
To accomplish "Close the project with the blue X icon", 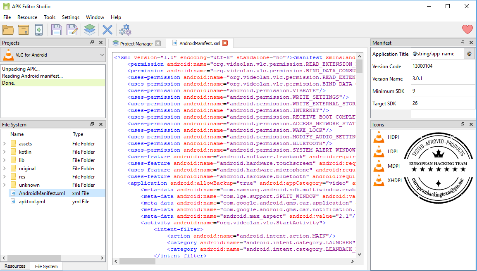I will pos(107,29).
